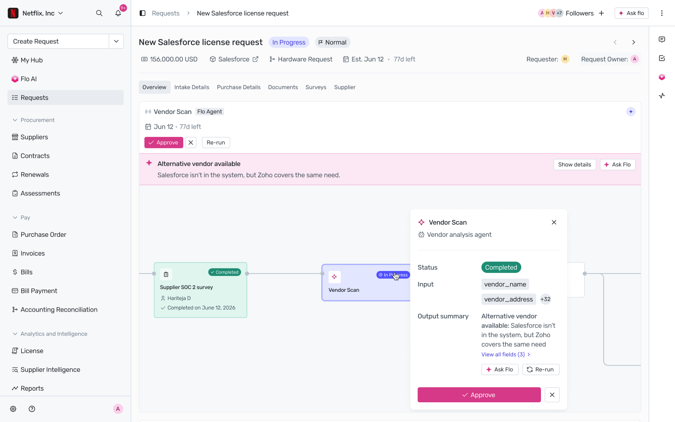Open Renewals in sidebar
675x422 pixels.
coord(66,175)
